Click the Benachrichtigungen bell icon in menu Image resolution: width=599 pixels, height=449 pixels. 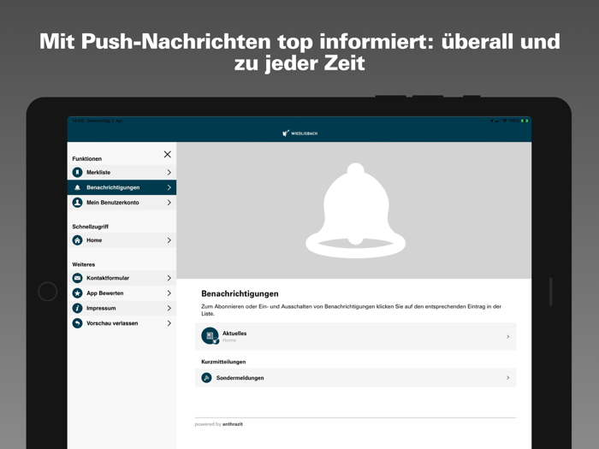coord(77,187)
